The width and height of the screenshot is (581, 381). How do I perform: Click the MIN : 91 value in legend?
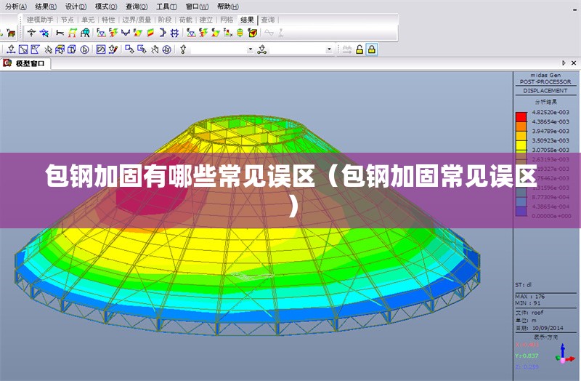[x=528, y=303]
